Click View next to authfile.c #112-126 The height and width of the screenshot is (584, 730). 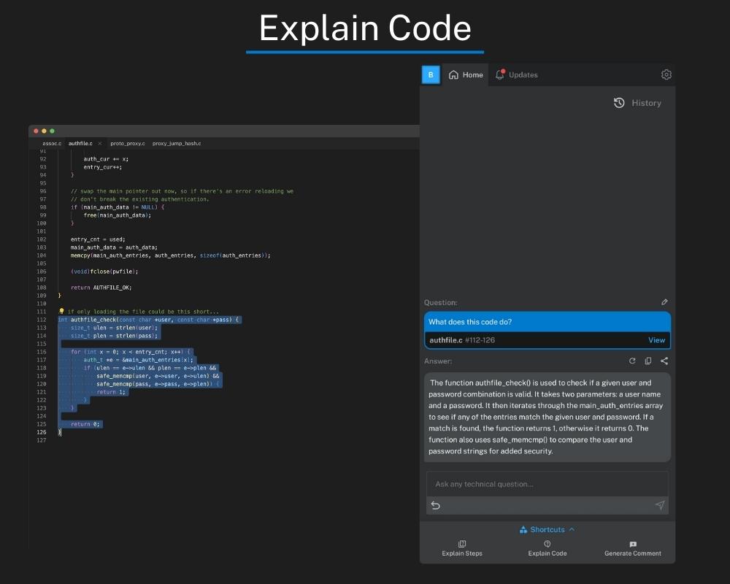pos(656,340)
